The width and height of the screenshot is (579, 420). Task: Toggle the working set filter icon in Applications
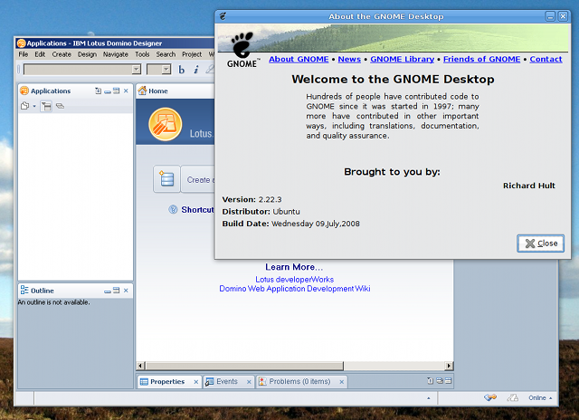46,107
